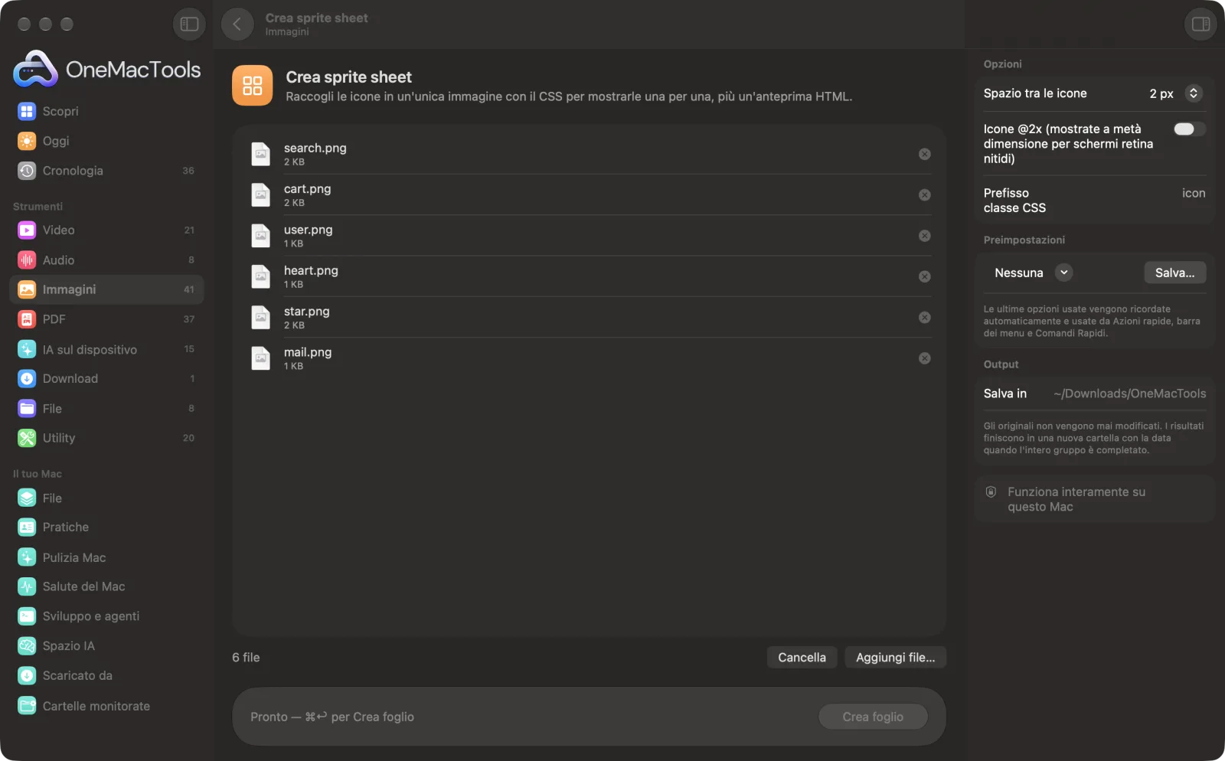The image size is (1225, 761).
Task: Open Spazio IA icon
Action: 27,646
